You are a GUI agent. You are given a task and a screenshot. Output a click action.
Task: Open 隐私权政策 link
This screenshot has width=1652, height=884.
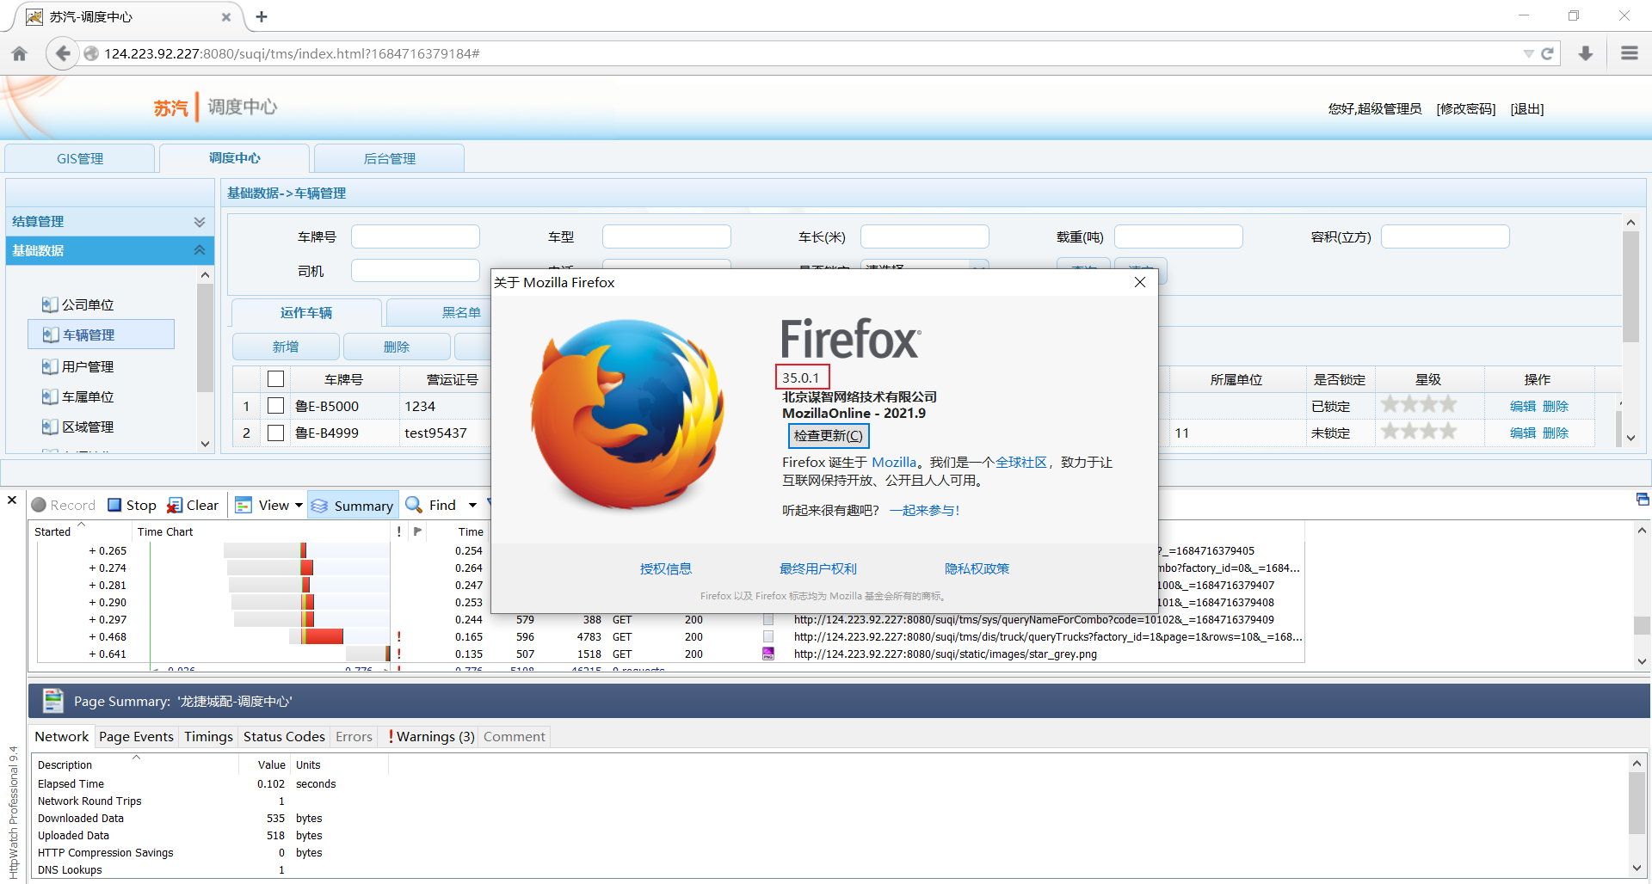(977, 568)
